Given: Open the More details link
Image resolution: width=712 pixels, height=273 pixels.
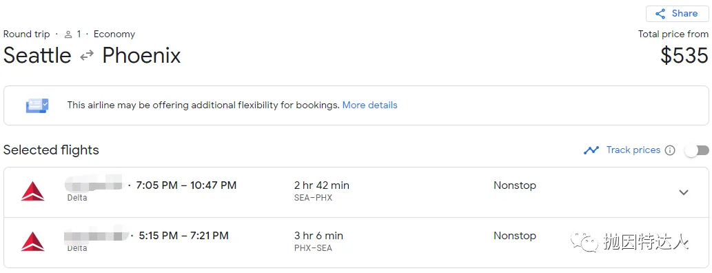Looking at the screenshot, I should tap(369, 105).
